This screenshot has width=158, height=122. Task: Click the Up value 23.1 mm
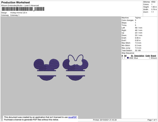click(x=139, y=33)
